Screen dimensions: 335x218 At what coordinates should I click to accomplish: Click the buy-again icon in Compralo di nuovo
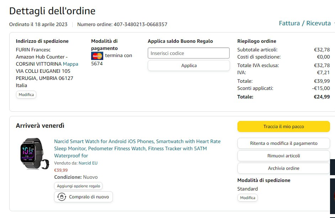tap(62, 197)
